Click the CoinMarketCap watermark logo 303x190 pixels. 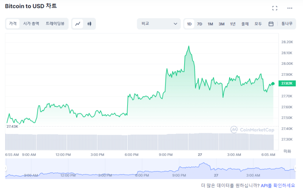pos(252,130)
